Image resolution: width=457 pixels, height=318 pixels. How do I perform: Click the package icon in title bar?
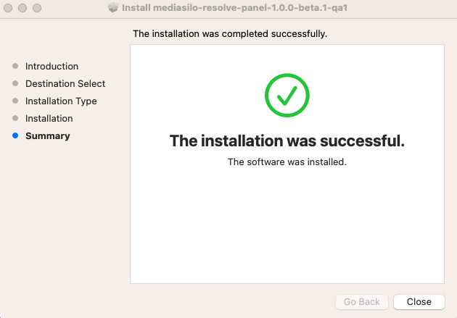(x=112, y=7)
